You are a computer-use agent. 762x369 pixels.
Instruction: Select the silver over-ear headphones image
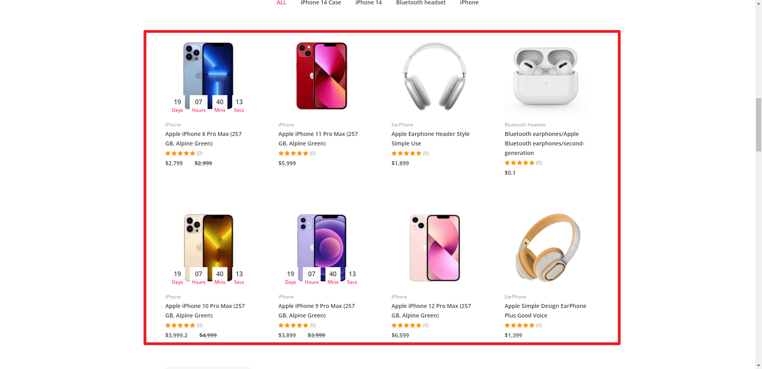point(434,75)
